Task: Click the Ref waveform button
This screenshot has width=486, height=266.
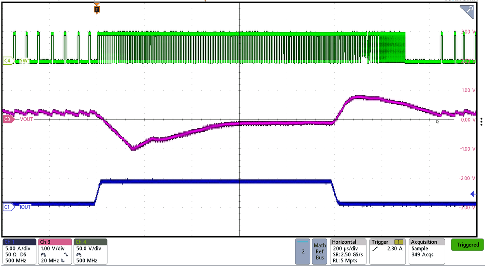Action: (x=319, y=251)
